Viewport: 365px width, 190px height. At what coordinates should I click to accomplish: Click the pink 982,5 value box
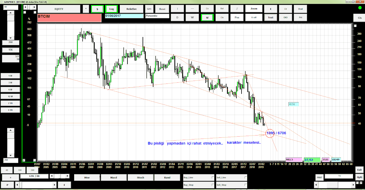[x=294, y=160]
